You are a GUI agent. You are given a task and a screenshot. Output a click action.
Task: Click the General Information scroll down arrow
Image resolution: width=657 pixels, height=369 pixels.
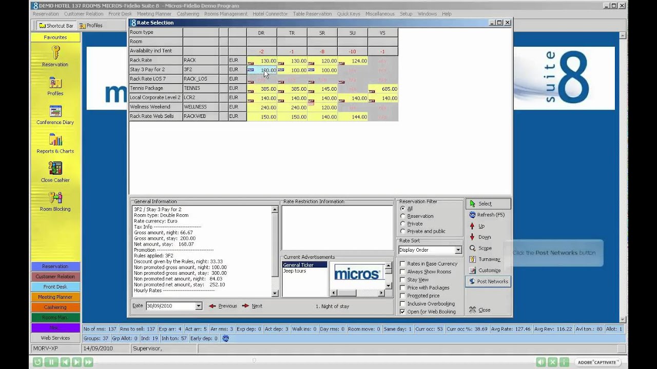pyautogui.click(x=275, y=294)
